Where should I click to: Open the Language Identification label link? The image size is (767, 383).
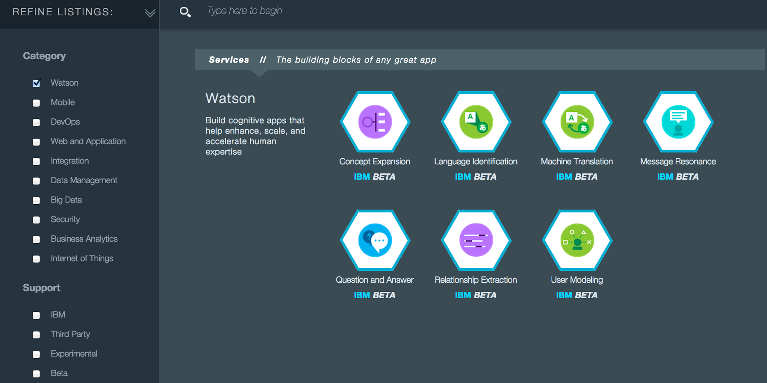[x=476, y=161]
